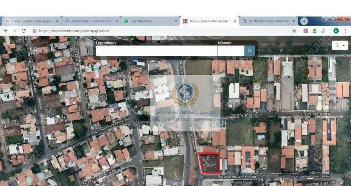
Task: Click the music note extension icon
Action: click(x=323, y=31)
